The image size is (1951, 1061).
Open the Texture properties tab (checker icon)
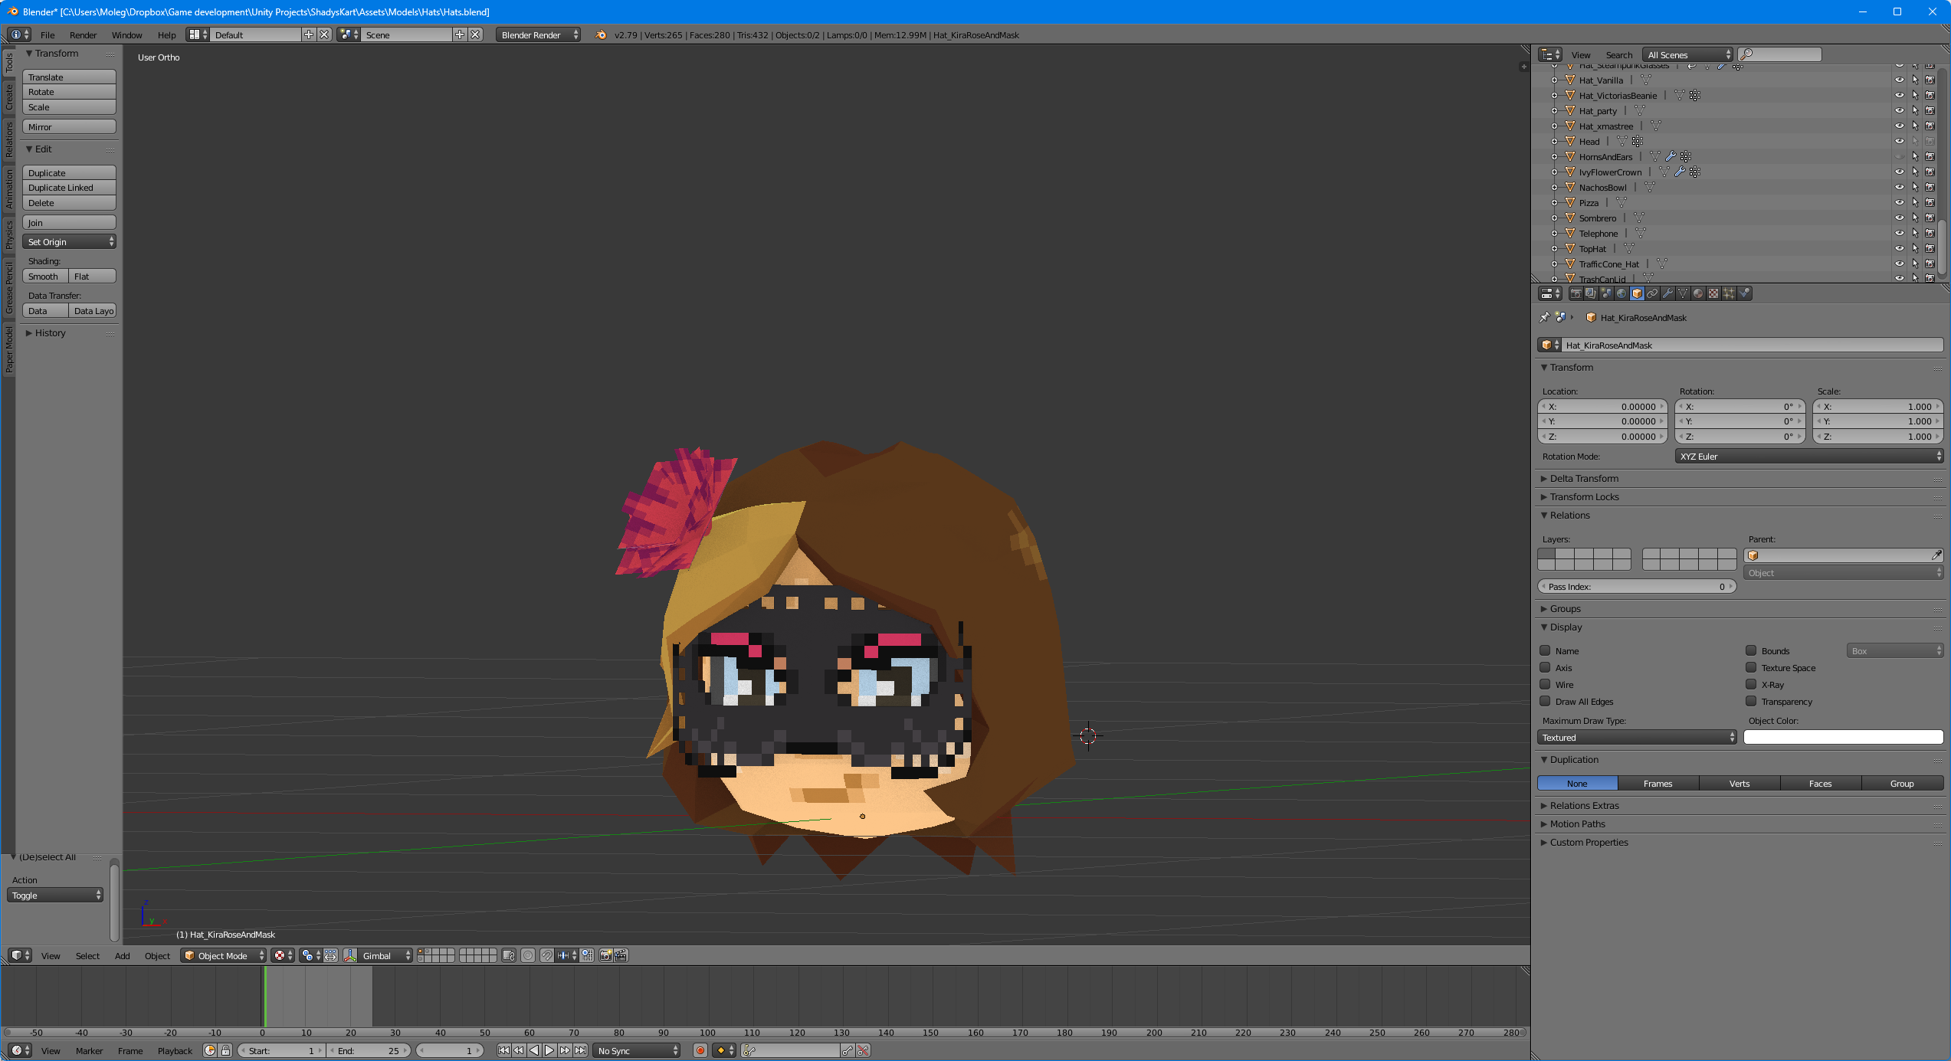[1713, 293]
